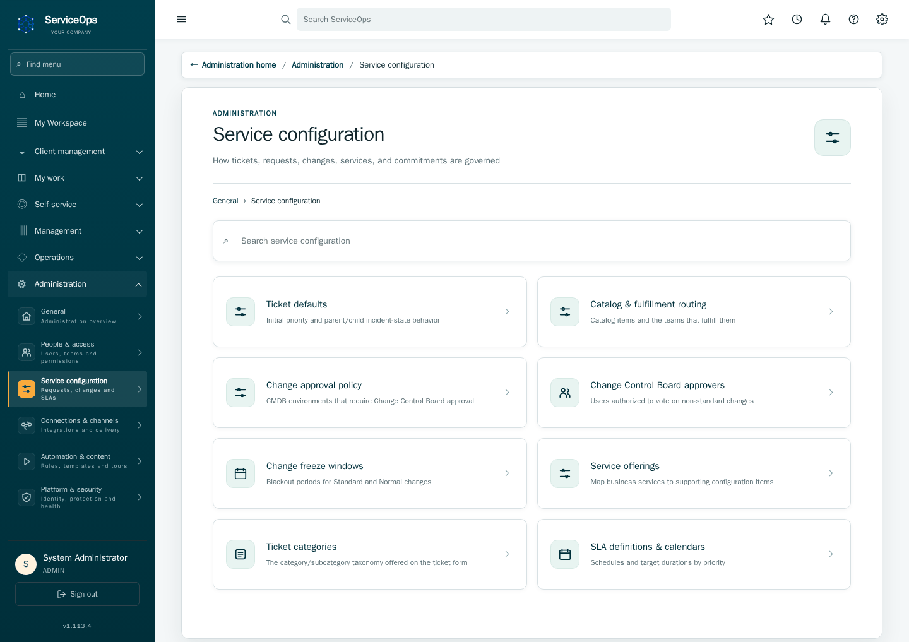The image size is (909, 642).
Task: Open the notifications bell
Action: [825, 20]
